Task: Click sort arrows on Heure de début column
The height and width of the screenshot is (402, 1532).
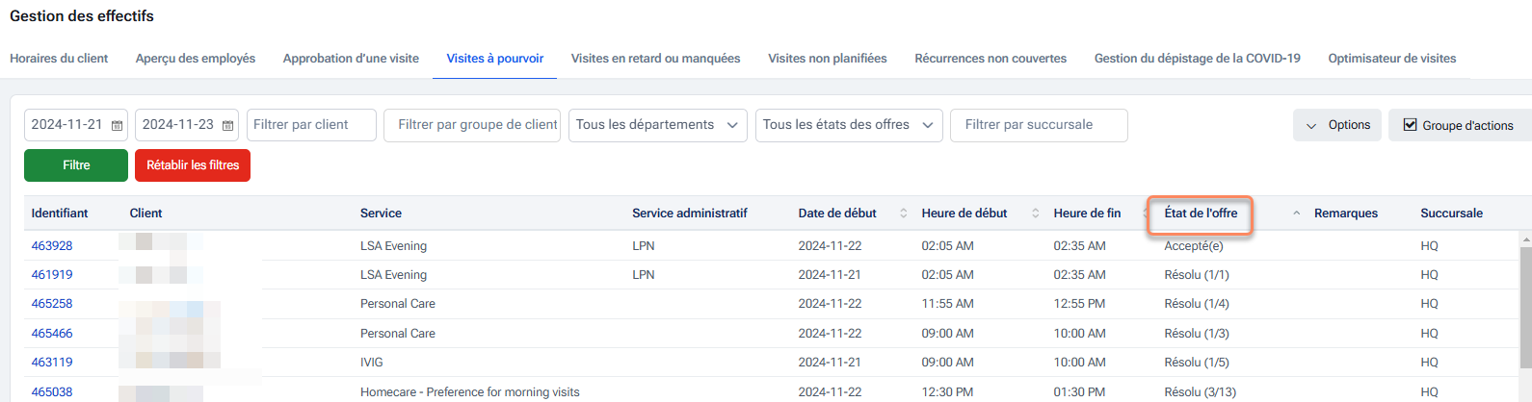Action: tap(1036, 214)
